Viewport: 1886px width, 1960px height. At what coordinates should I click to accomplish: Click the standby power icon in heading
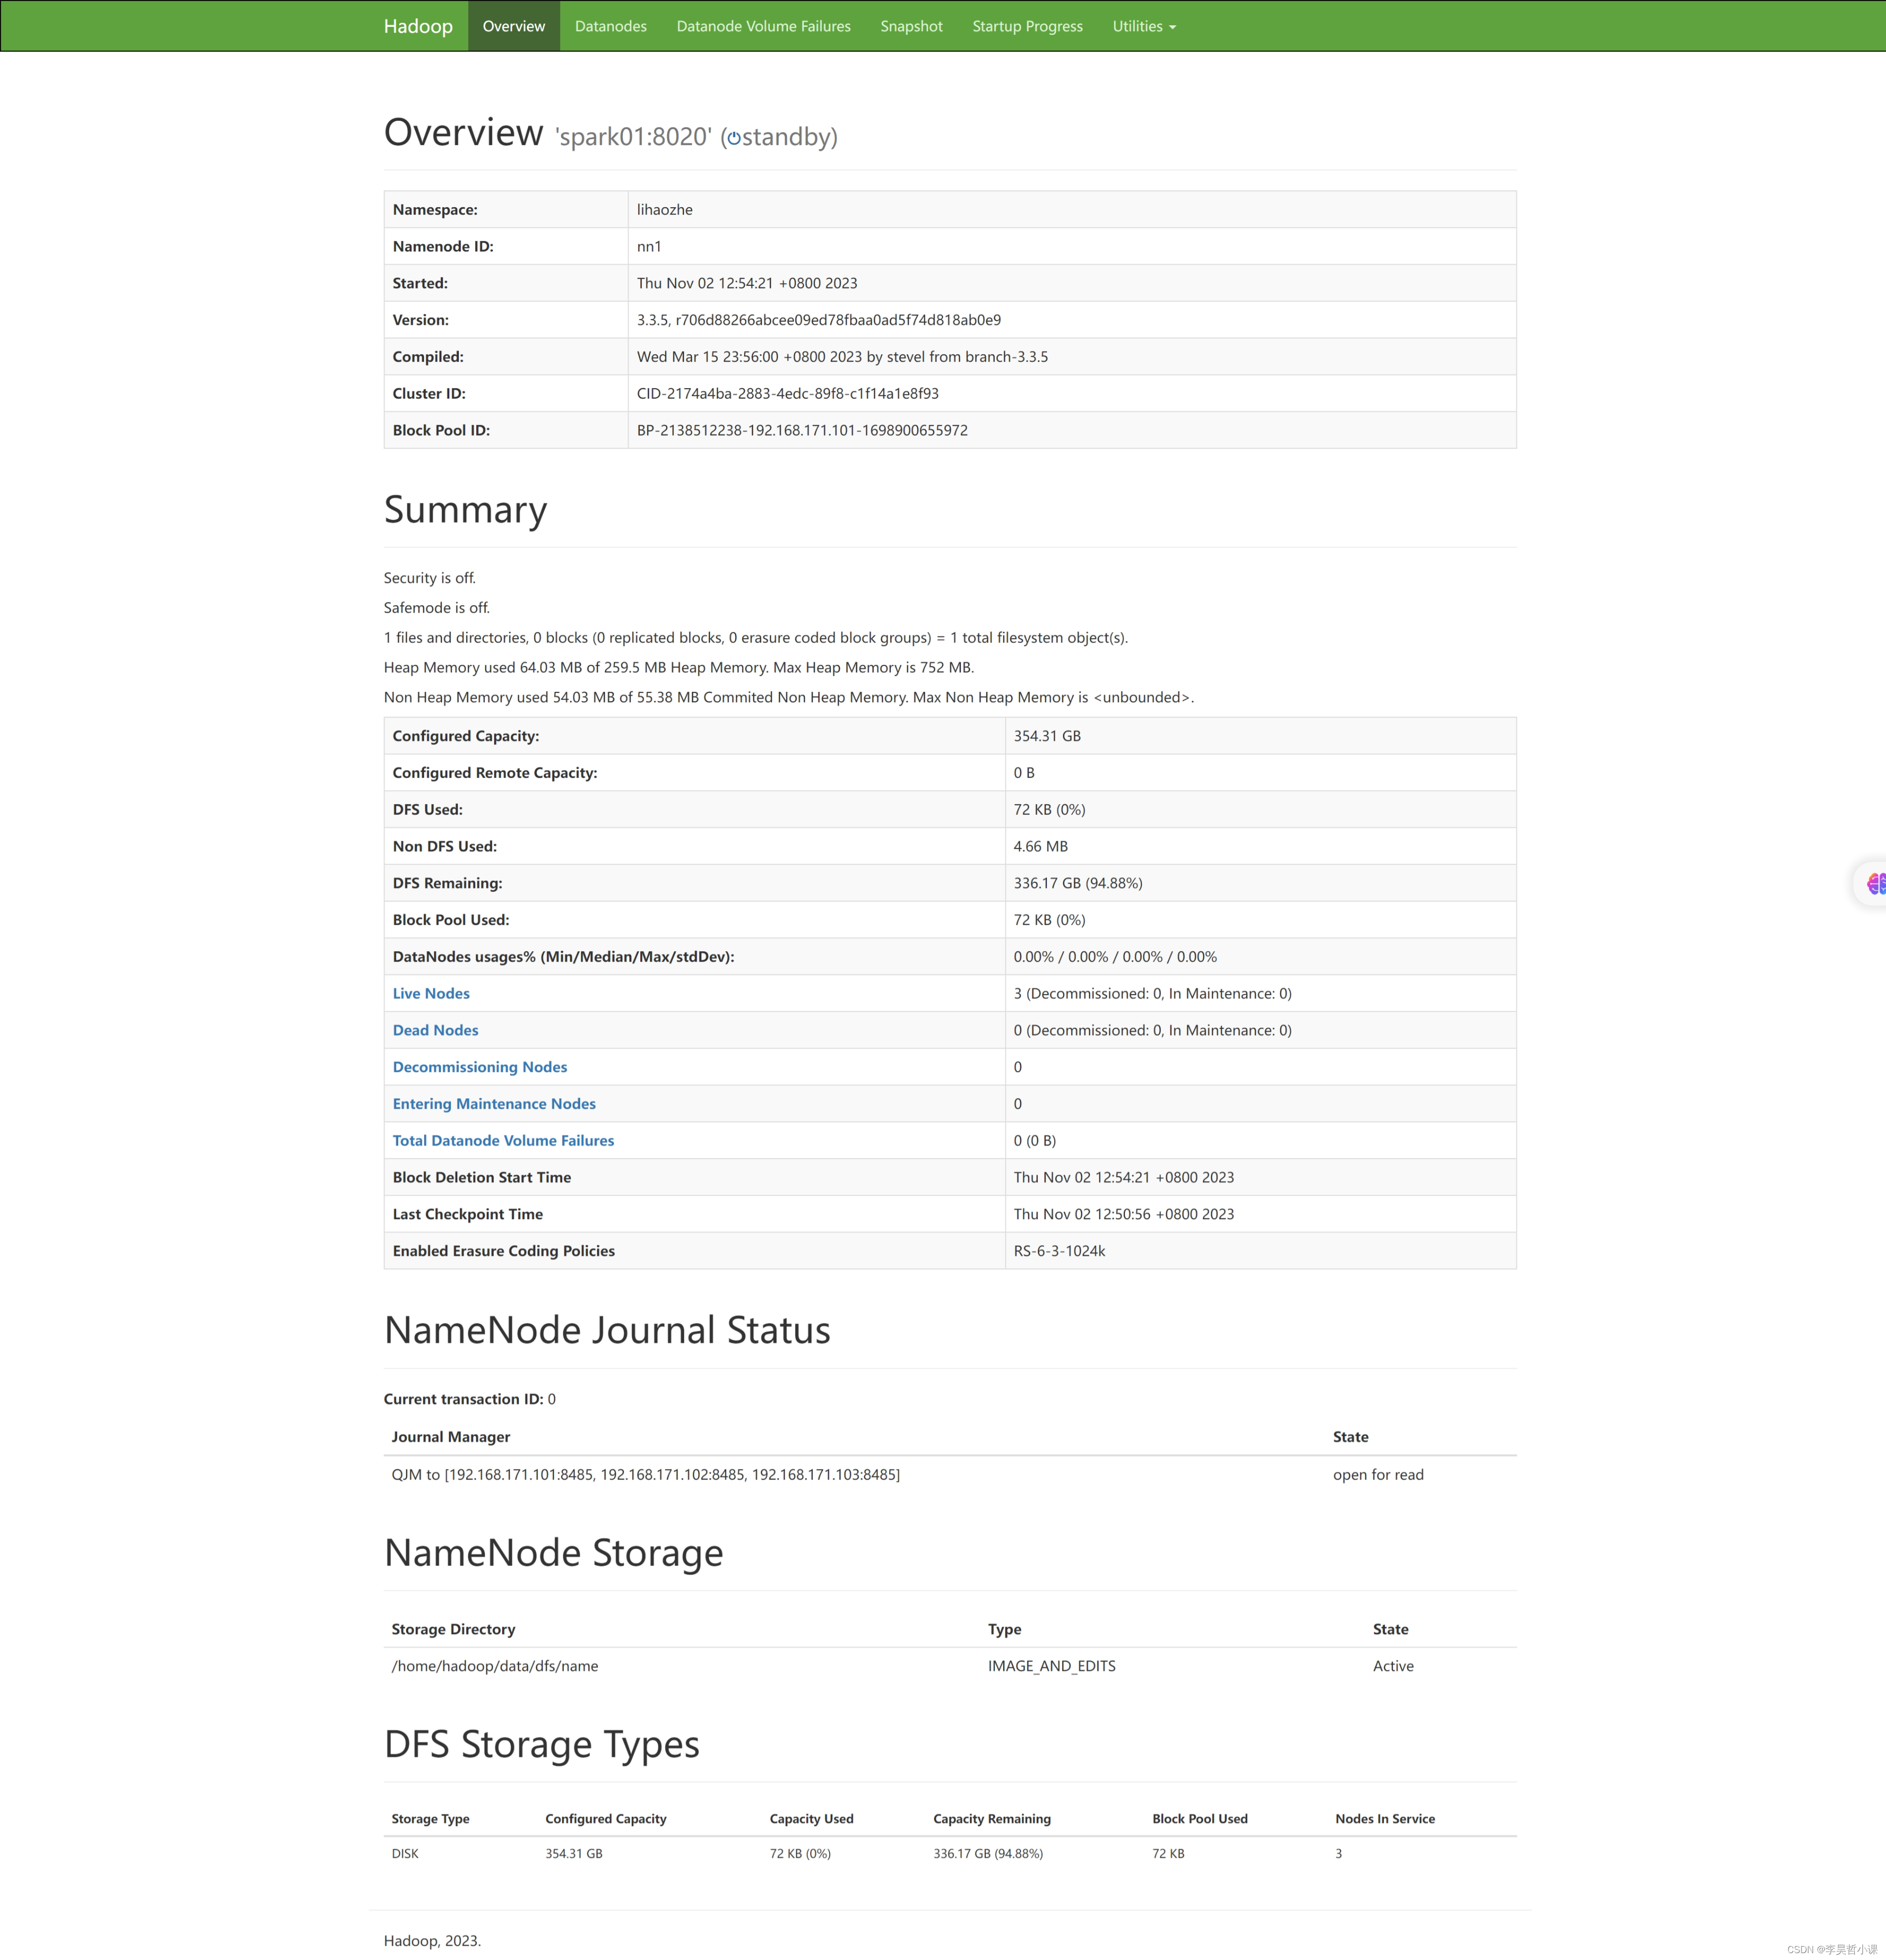click(x=734, y=138)
